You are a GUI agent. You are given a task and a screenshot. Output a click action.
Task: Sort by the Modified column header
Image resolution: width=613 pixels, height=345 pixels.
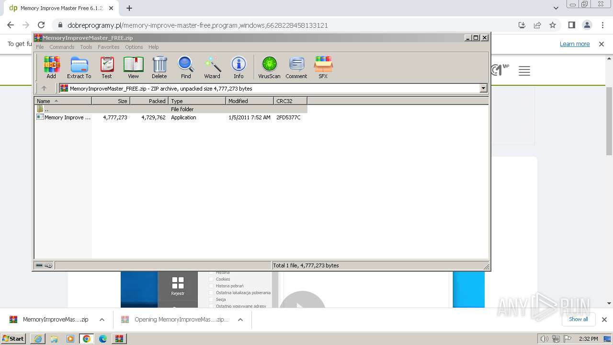[250, 101]
